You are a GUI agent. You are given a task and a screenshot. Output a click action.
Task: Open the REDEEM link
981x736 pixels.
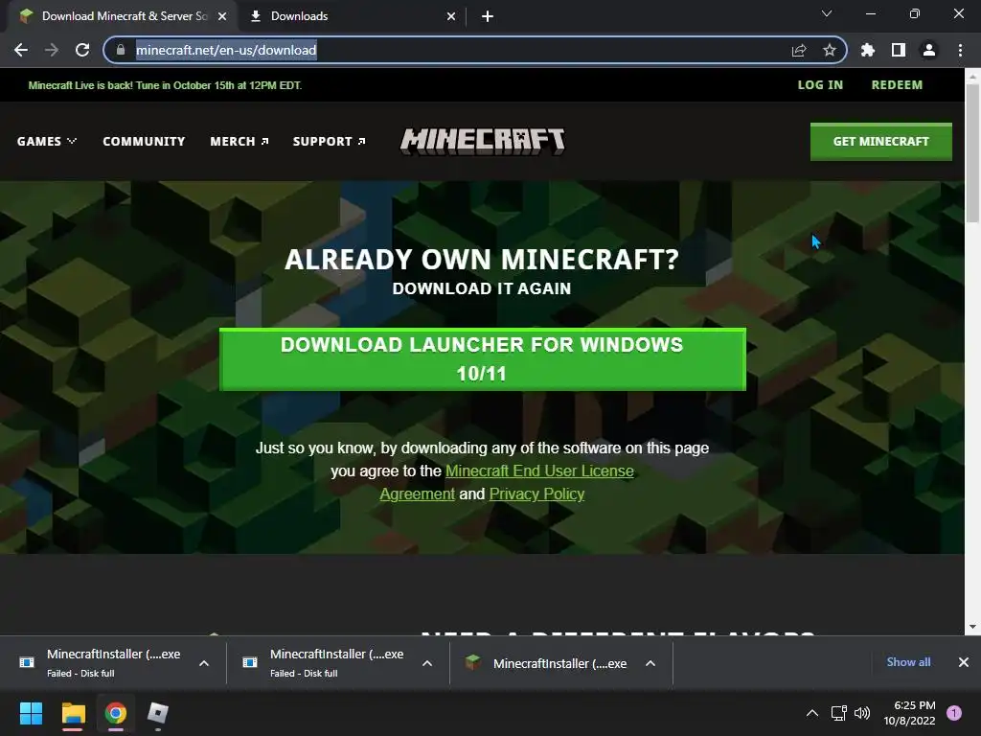(897, 85)
